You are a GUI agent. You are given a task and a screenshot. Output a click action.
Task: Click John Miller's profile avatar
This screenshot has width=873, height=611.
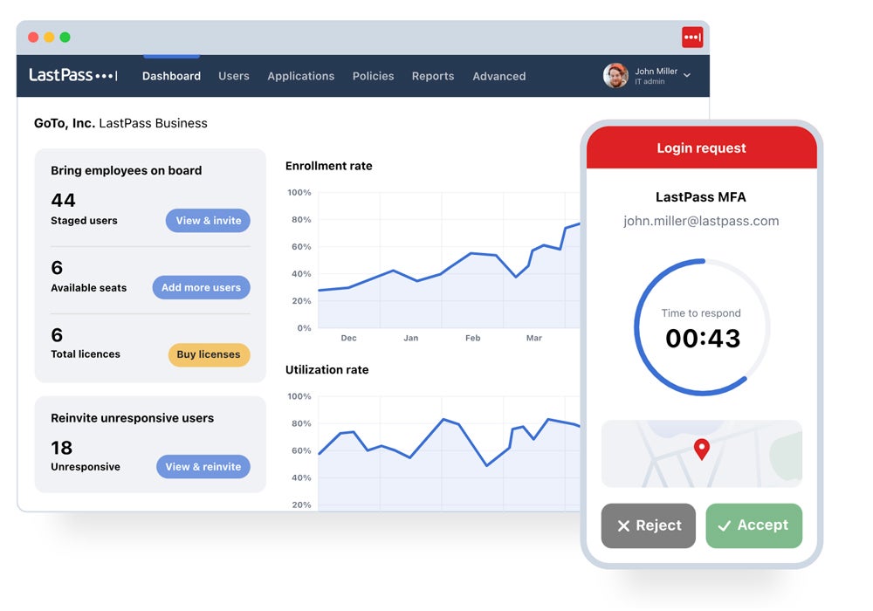[615, 76]
